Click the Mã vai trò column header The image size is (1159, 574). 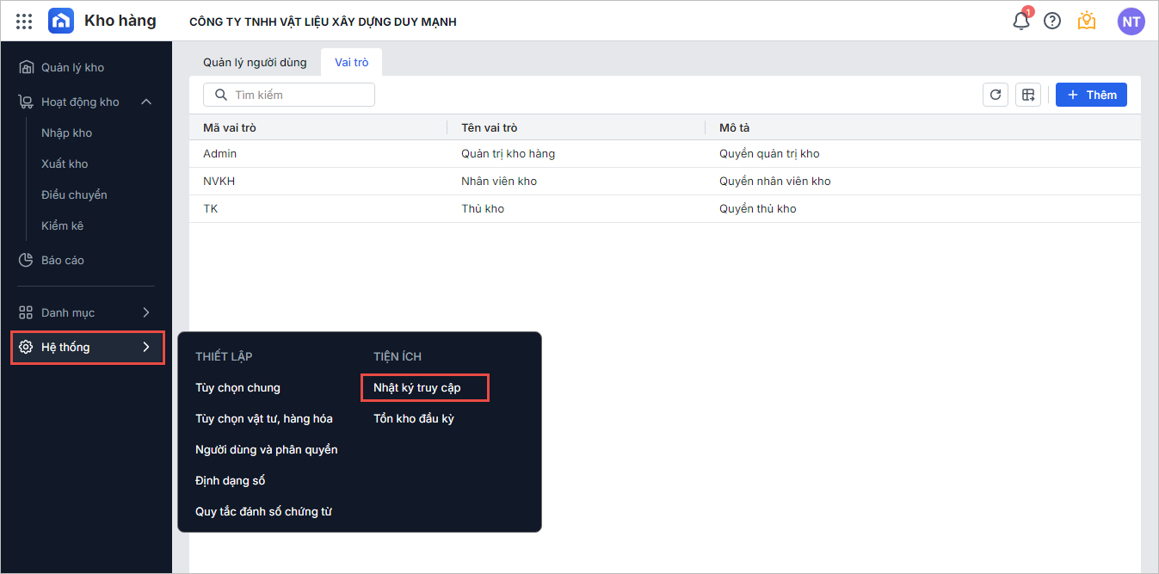click(230, 127)
